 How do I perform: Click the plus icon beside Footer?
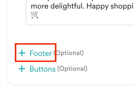click(x=22, y=53)
